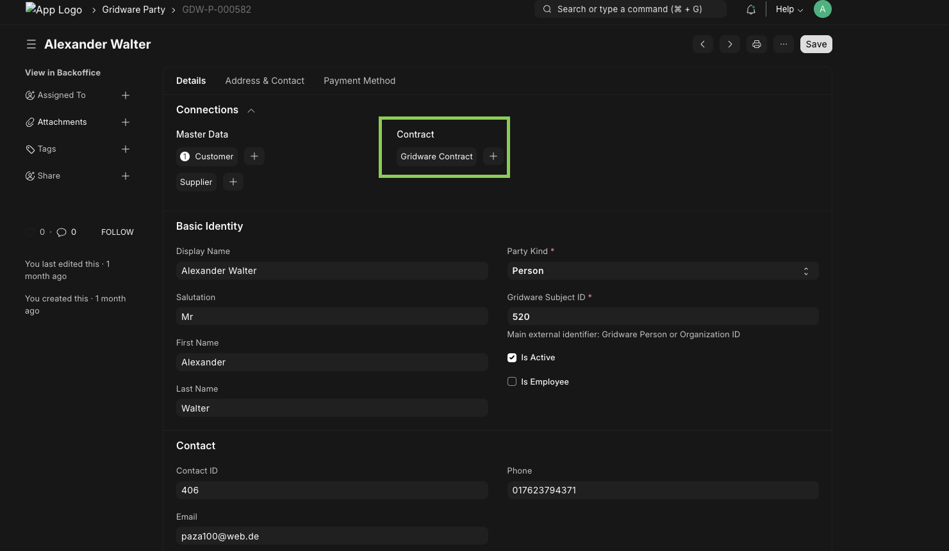Open the three-dots more options menu
Screen dimensions: 949x551
pos(784,44)
